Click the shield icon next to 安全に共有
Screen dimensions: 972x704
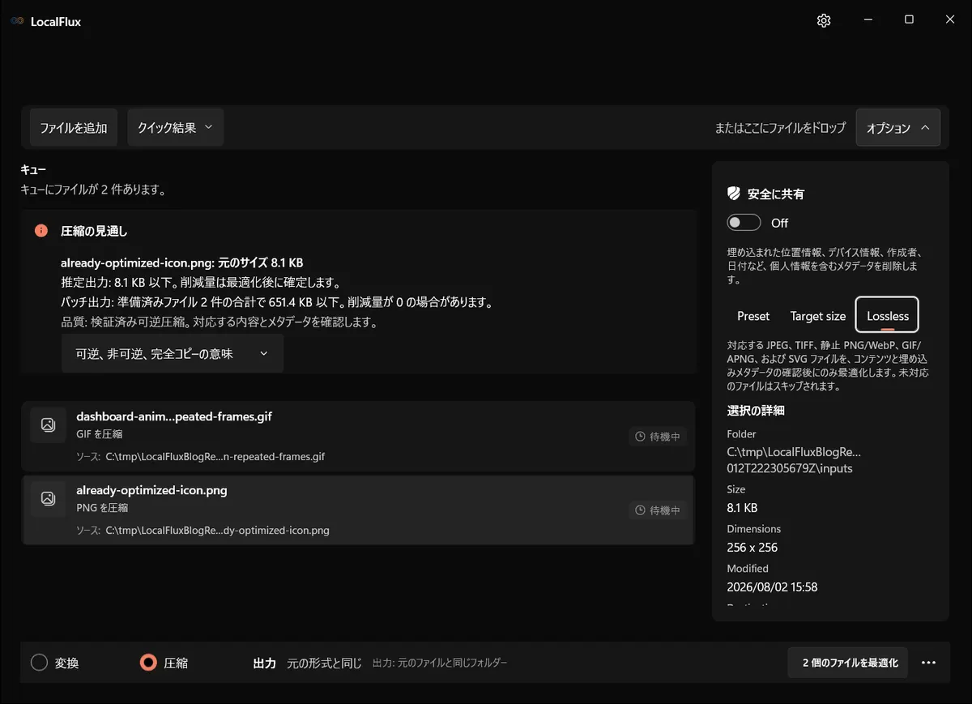pos(734,194)
